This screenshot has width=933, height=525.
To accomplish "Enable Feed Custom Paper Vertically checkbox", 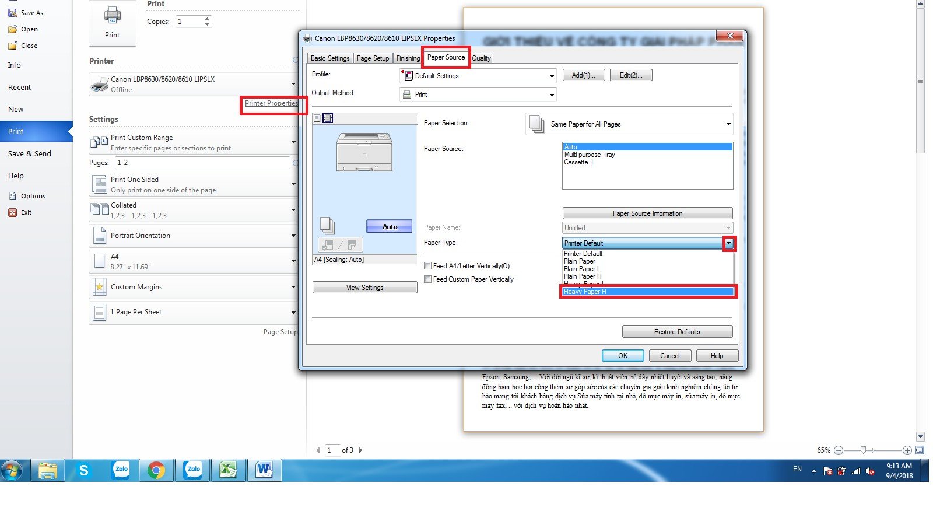I will point(428,279).
